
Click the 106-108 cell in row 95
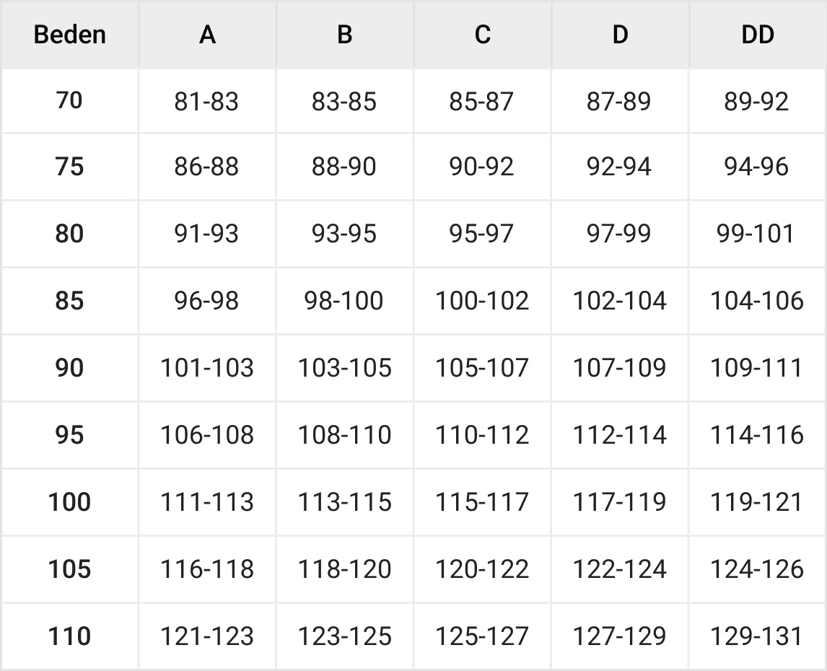tap(206, 435)
